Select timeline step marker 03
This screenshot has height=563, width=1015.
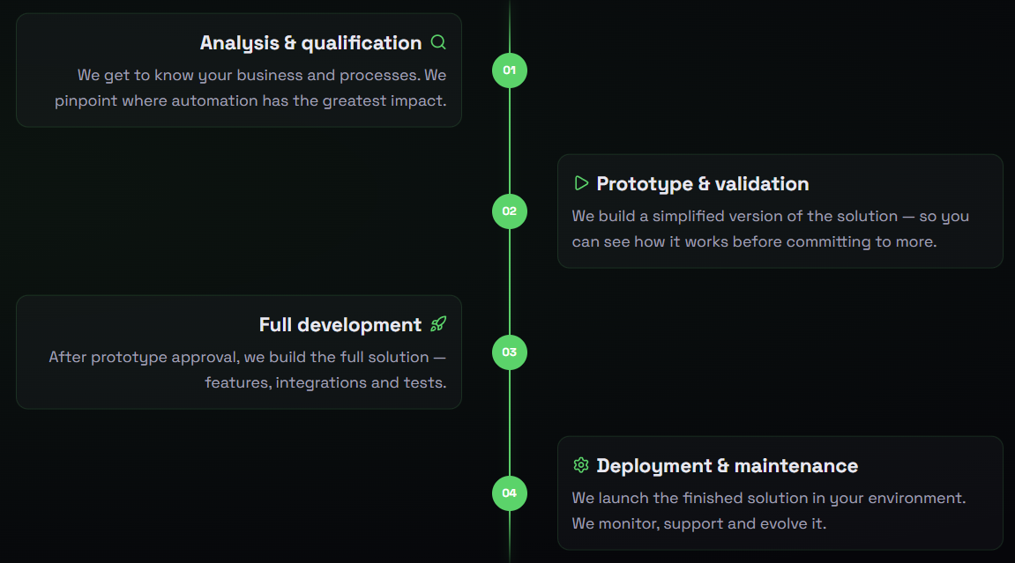510,352
